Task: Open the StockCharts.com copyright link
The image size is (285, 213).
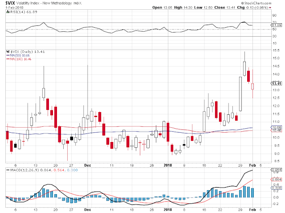Action: (256, 3)
